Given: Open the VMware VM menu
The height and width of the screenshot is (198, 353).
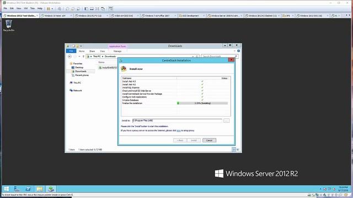Looking at the screenshot, I should tap(26, 9).
